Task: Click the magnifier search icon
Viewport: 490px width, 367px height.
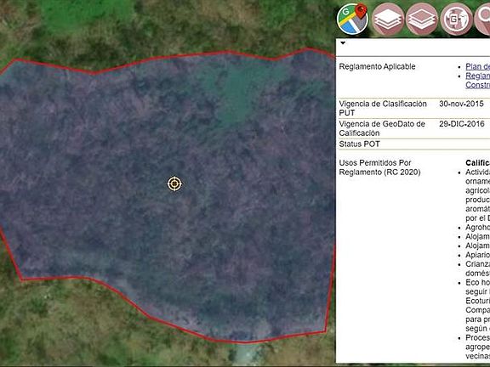Action: (482, 19)
